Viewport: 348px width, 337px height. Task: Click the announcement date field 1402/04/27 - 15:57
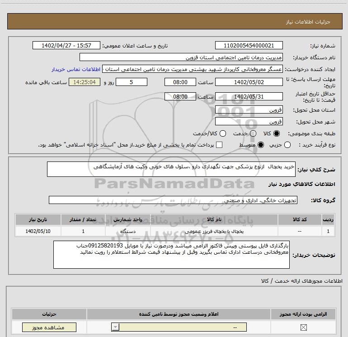pyautogui.click(x=66, y=45)
